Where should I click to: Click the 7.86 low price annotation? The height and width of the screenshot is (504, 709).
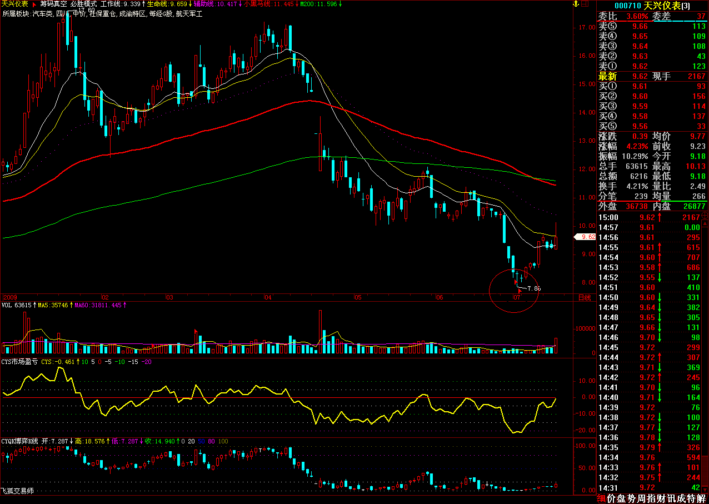(533, 289)
